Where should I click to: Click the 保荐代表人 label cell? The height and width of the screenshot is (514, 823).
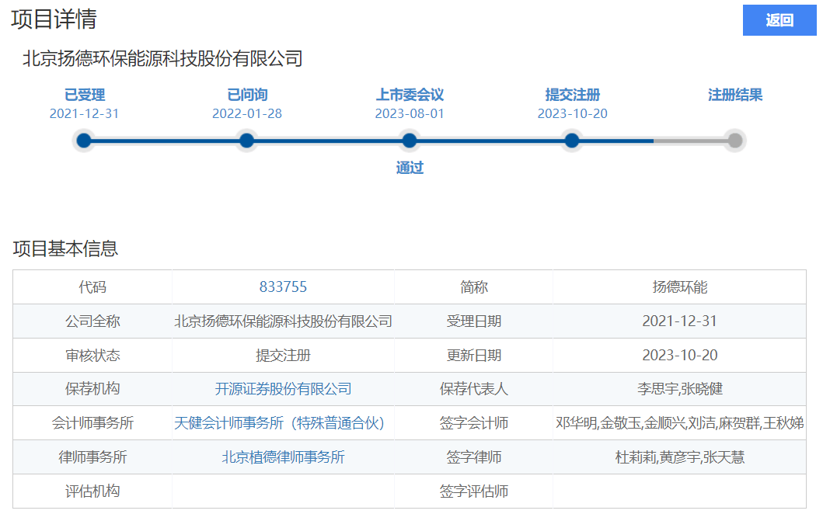tap(473, 389)
